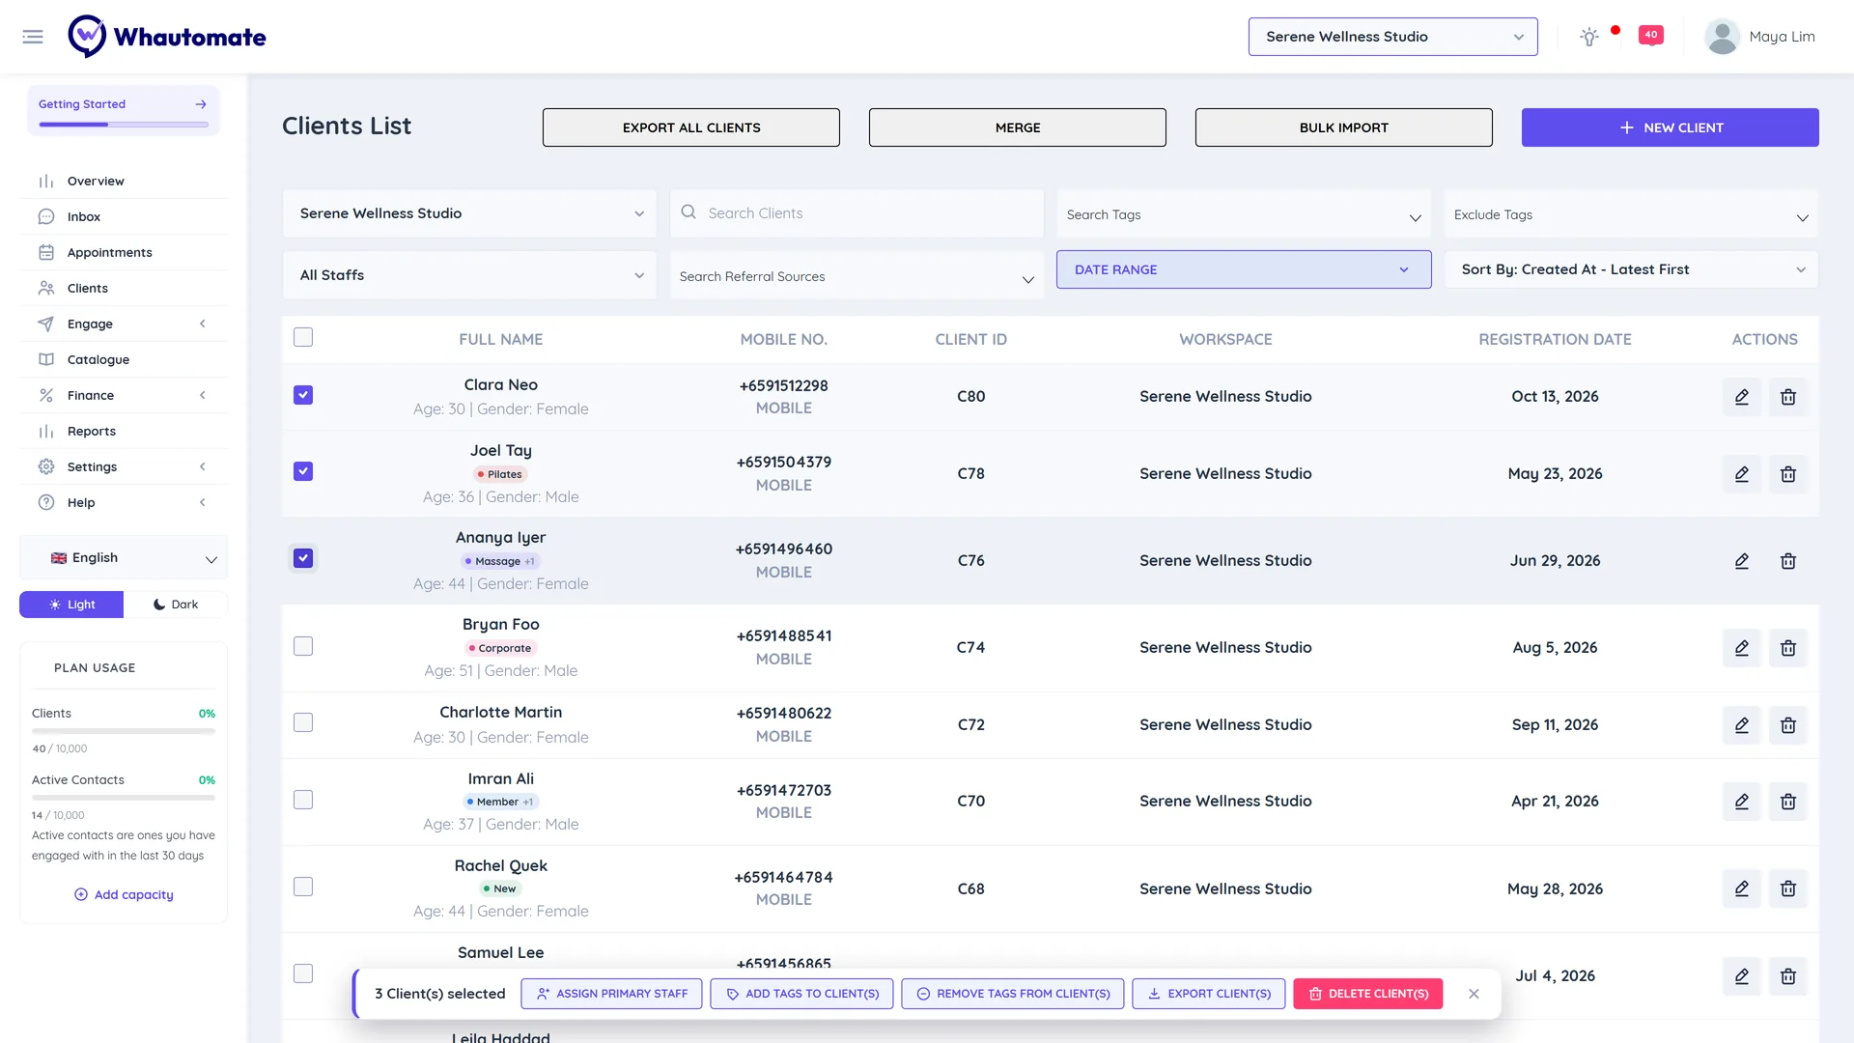Switch theme to Dark mode
Viewport: 1854px width, 1043px height.
(176, 605)
